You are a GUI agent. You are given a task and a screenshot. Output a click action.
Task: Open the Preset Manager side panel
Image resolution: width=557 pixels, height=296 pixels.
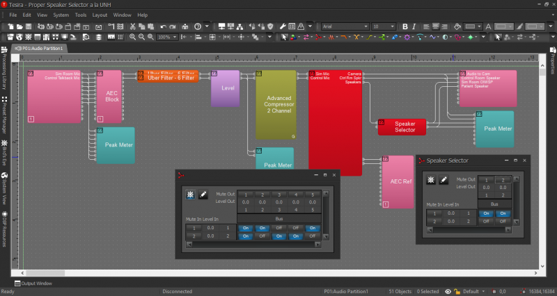click(x=4, y=115)
